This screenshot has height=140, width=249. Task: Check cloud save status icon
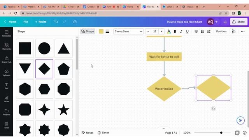click(x=75, y=22)
